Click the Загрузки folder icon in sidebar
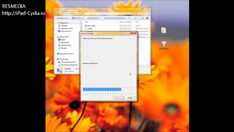This screenshot has height=132, width=234. pos(59,26)
